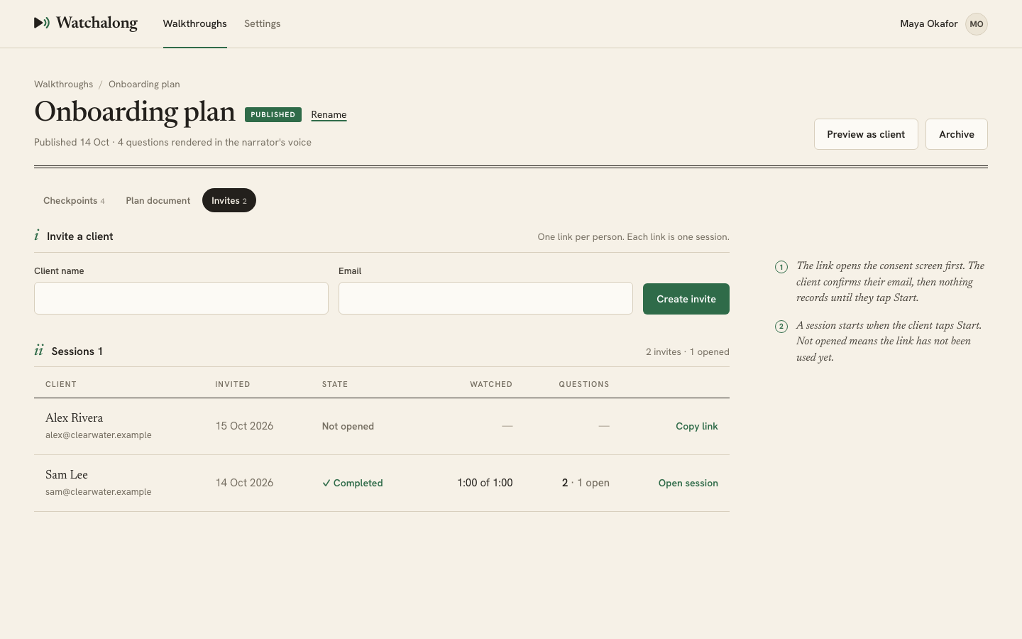Click the CLIENT column header
Image resolution: width=1022 pixels, height=639 pixels.
(61, 384)
